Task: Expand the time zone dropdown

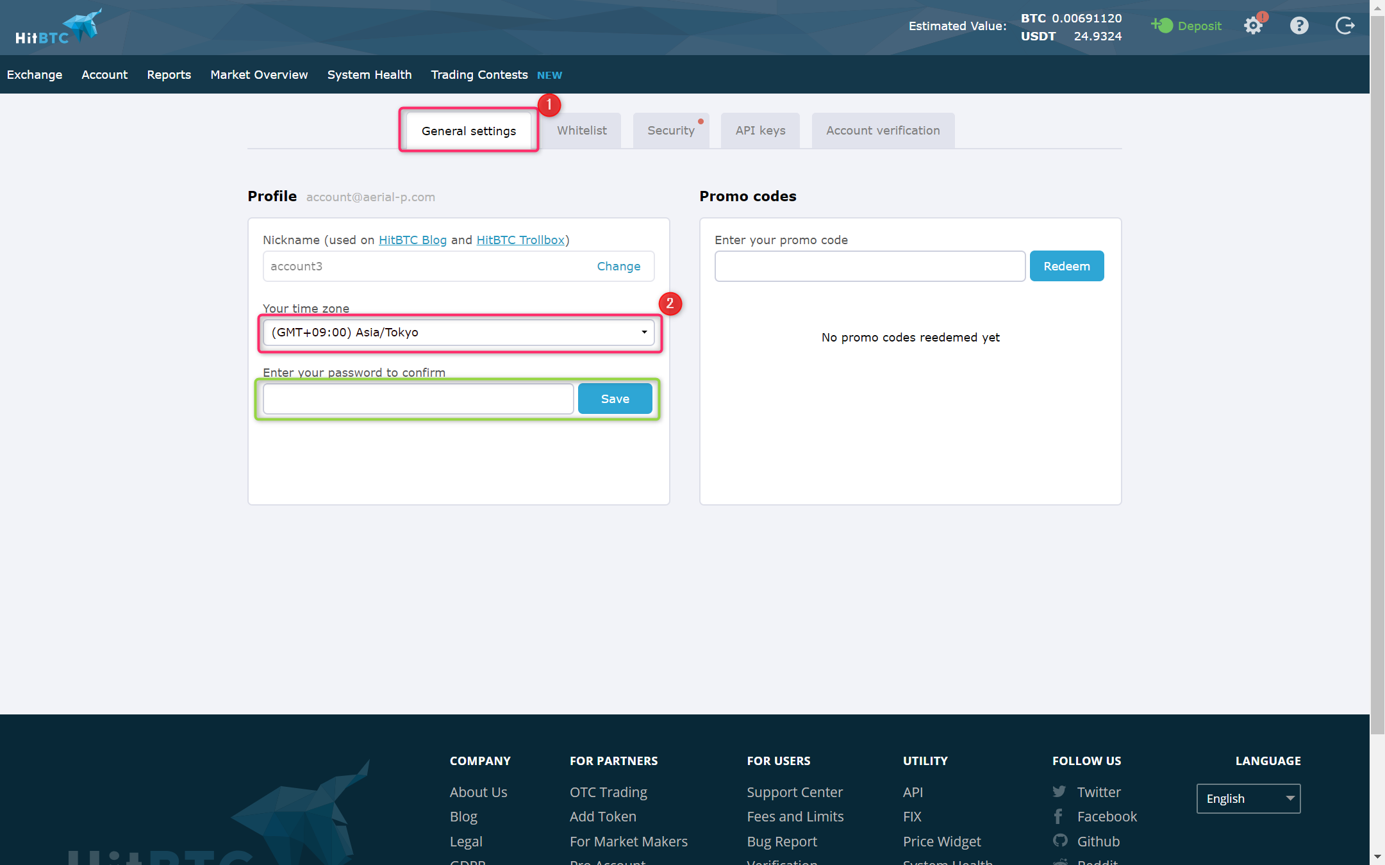Action: [459, 332]
